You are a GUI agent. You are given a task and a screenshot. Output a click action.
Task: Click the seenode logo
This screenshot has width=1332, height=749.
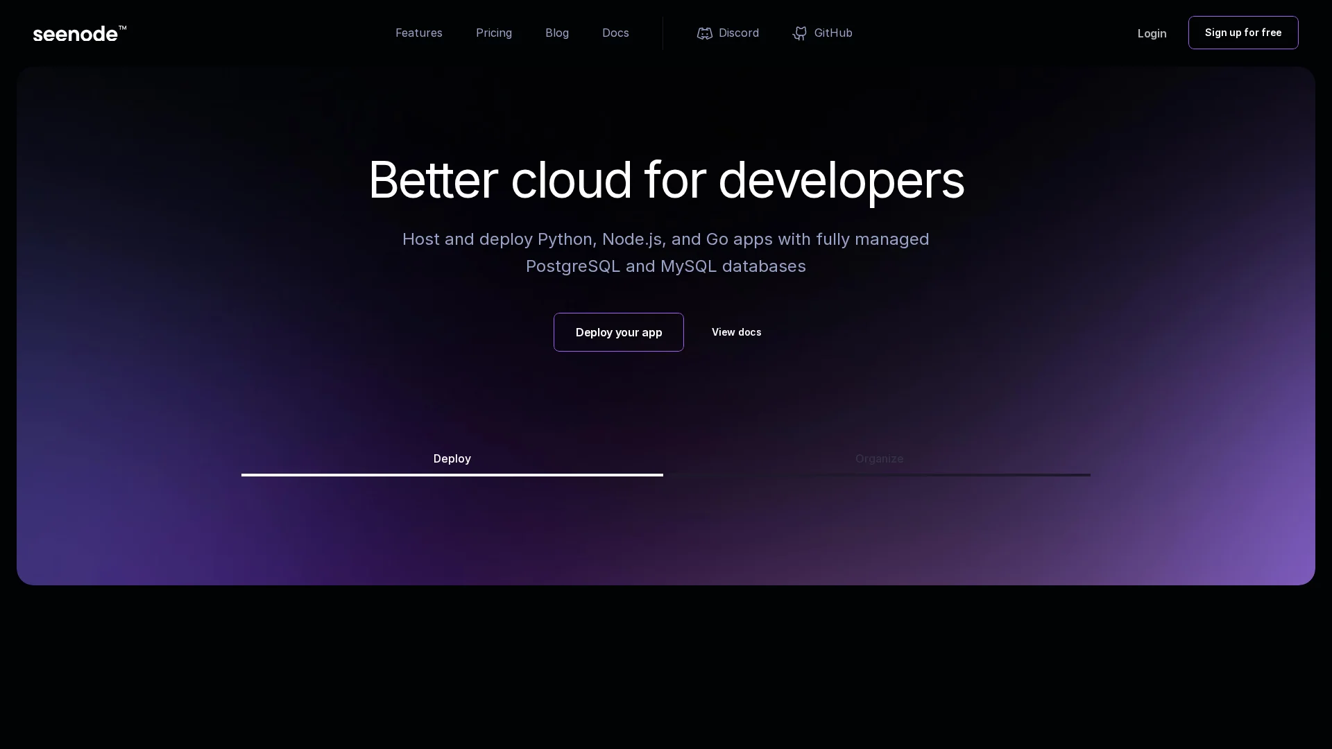(75, 33)
